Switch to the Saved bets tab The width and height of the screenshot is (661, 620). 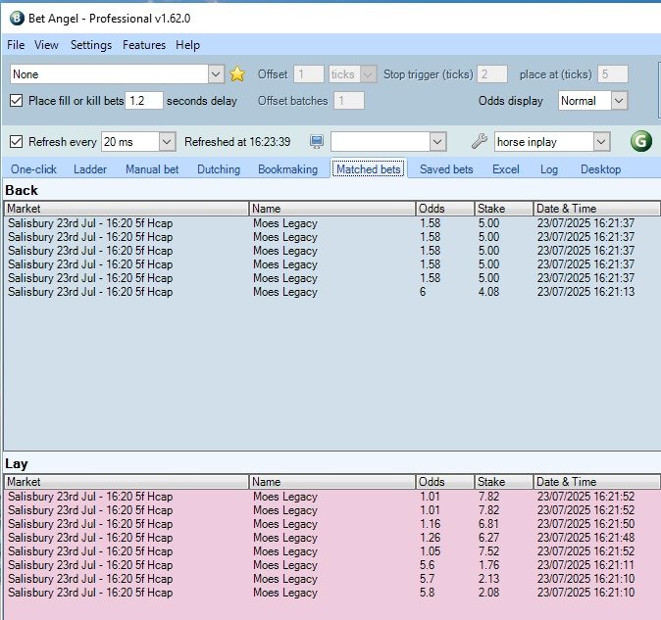[446, 169]
